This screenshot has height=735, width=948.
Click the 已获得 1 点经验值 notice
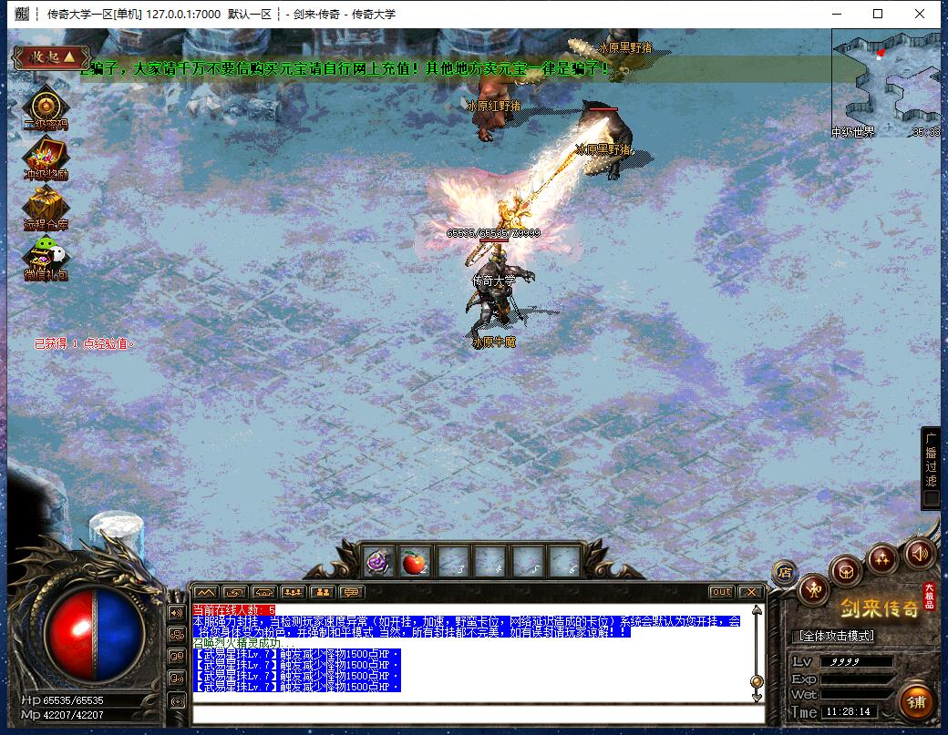click(84, 343)
